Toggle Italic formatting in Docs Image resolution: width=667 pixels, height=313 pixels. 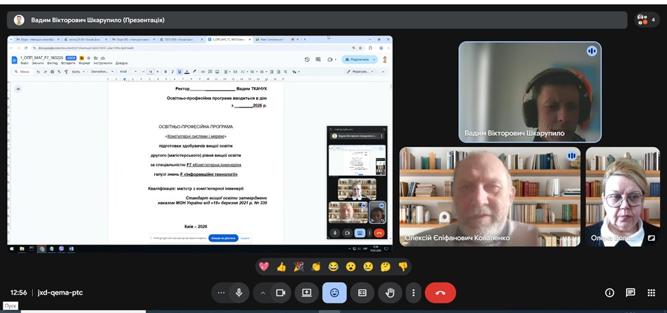tap(173, 71)
